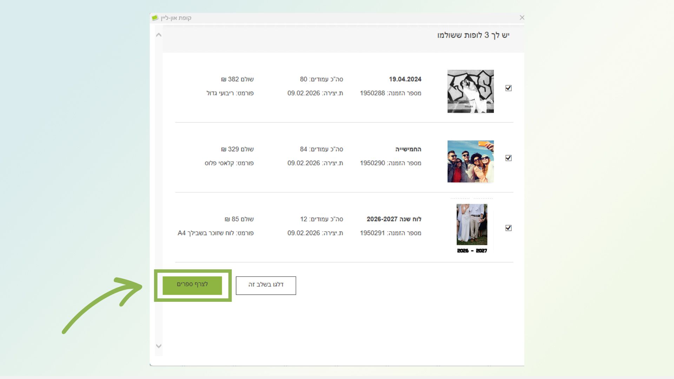
Task: Click the green לצרף ספרים button
Action: tap(192, 285)
